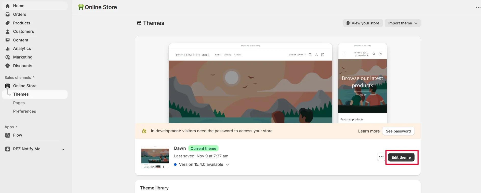The height and width of the screenshot is (193, 481).
Task: Click the mobile theme preview image
Action: pyautogui.click(x=363, y=83)
